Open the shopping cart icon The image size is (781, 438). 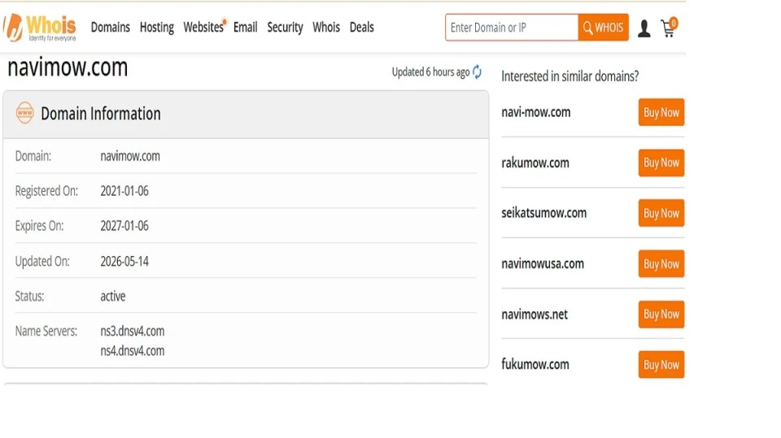point(669,28)
